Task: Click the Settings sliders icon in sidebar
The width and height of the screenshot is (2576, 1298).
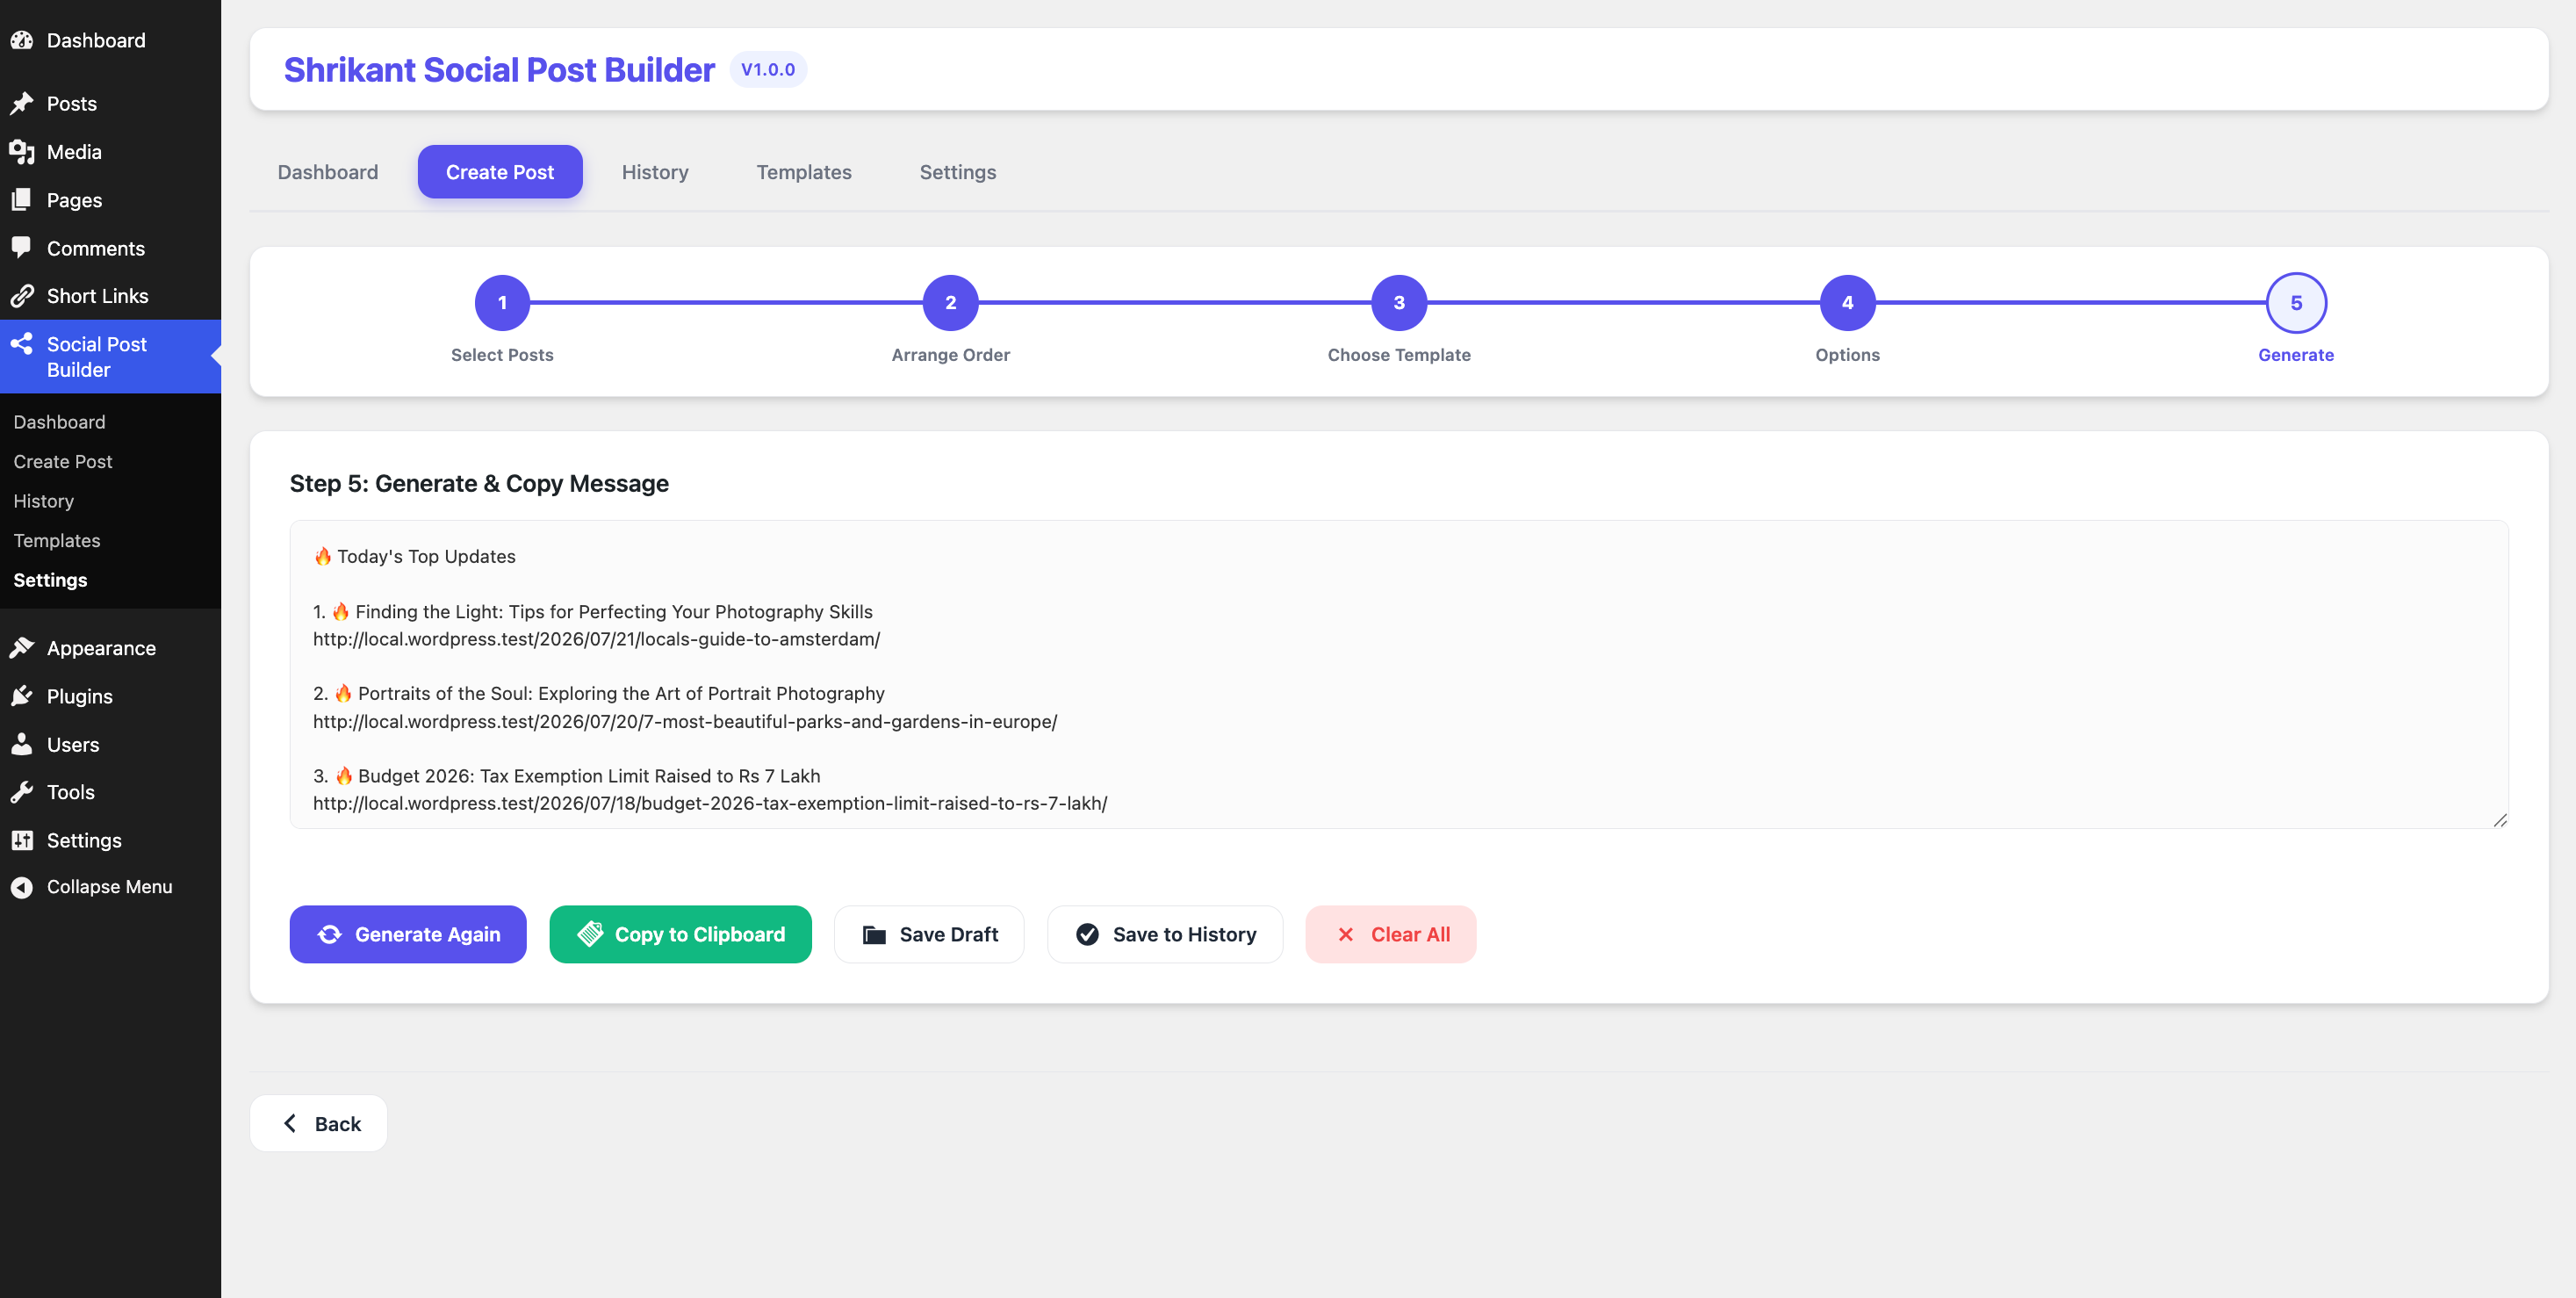Action: 22,840
